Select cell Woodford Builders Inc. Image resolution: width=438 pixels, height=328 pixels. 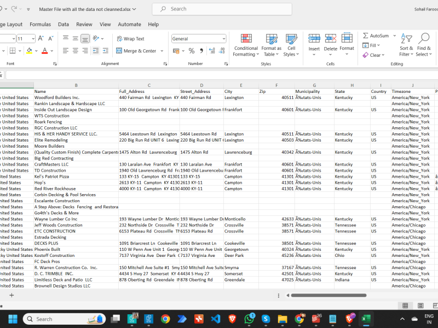click(76, 97)
